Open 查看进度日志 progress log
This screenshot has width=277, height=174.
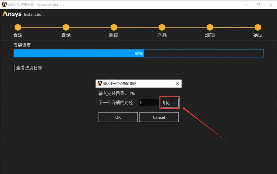coord(29,68)
